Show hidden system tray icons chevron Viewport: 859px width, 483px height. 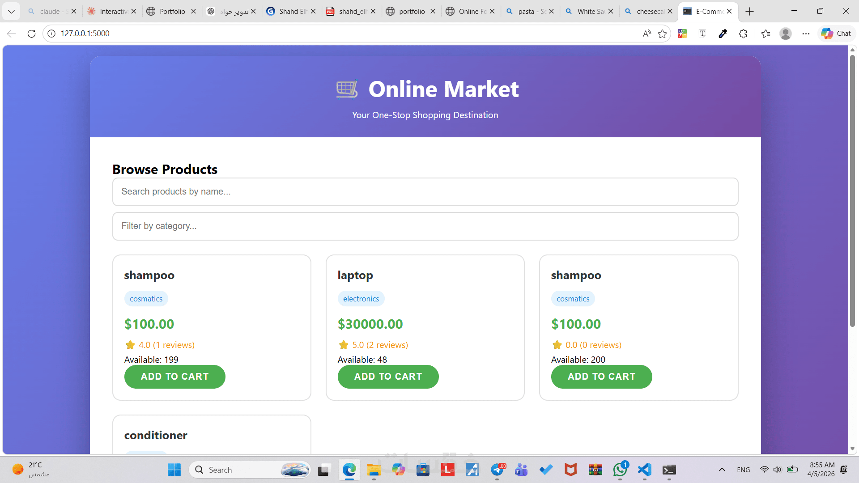[x=722, y=470]
